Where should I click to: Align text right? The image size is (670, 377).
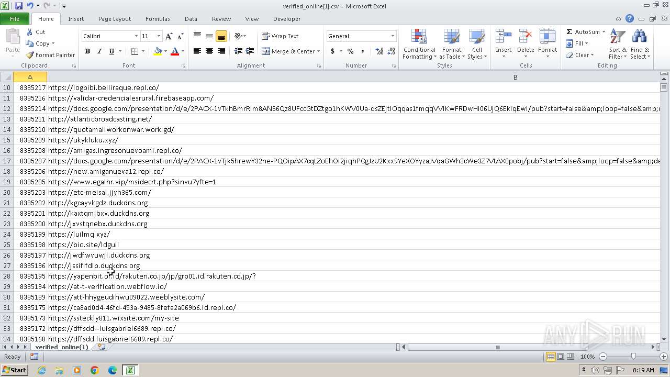(x=221, y=51)
